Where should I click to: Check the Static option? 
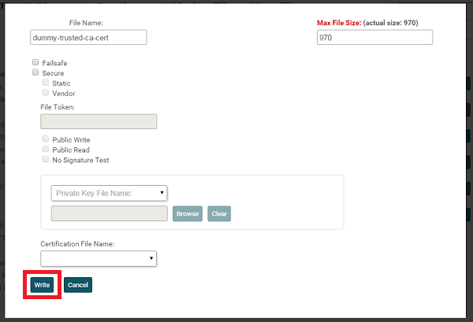(46, 83)
